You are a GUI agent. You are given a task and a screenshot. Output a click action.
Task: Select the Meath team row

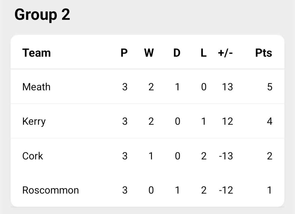(147, 87)
